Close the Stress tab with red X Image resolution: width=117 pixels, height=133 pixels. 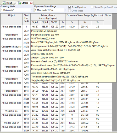pos(31,3)
